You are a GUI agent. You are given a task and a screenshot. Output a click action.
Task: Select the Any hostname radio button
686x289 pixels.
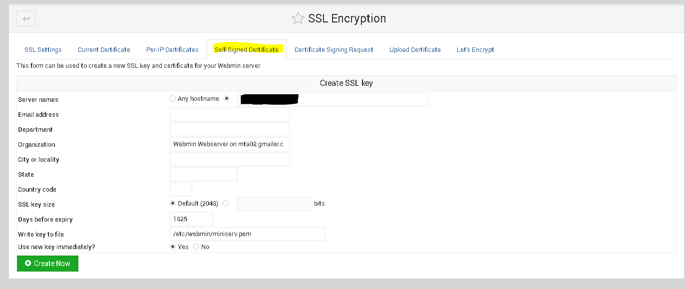click(173, 98)
